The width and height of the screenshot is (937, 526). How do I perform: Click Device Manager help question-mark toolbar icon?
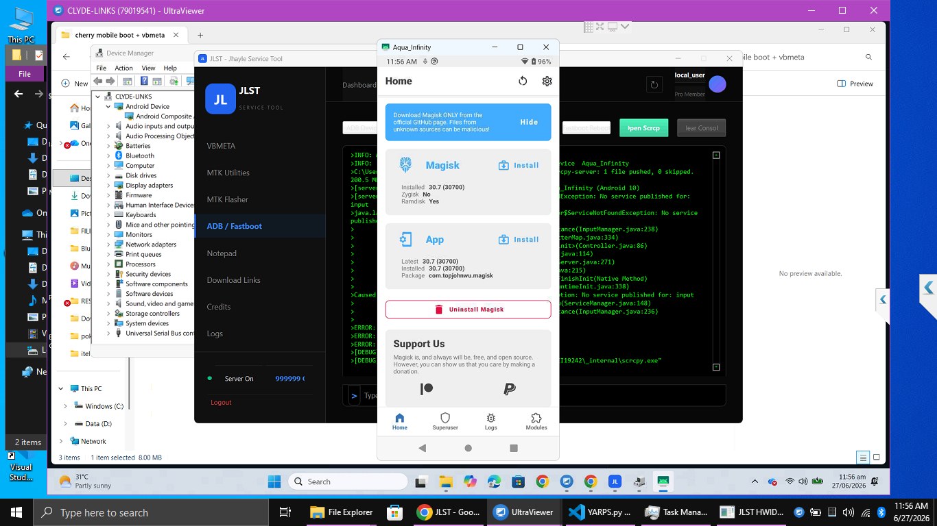[144, 81]
